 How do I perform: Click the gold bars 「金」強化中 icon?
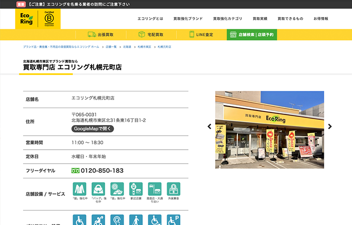pyautogui.click(x=117, y=189)
